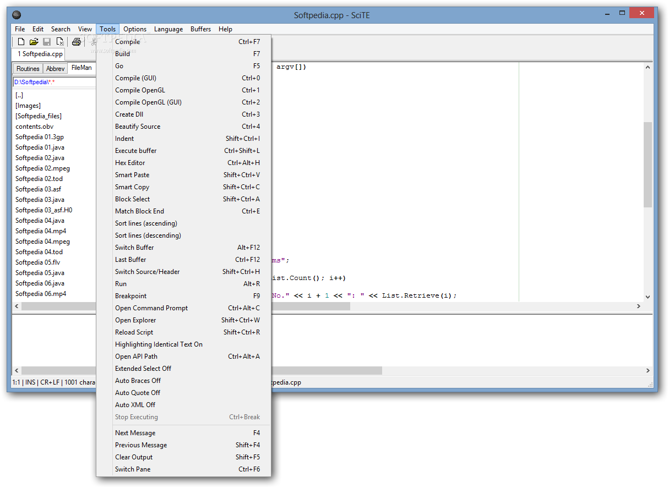Toggle Extended Select Off entry
Viewport: 669px width, 488px height.
[184, 369]
